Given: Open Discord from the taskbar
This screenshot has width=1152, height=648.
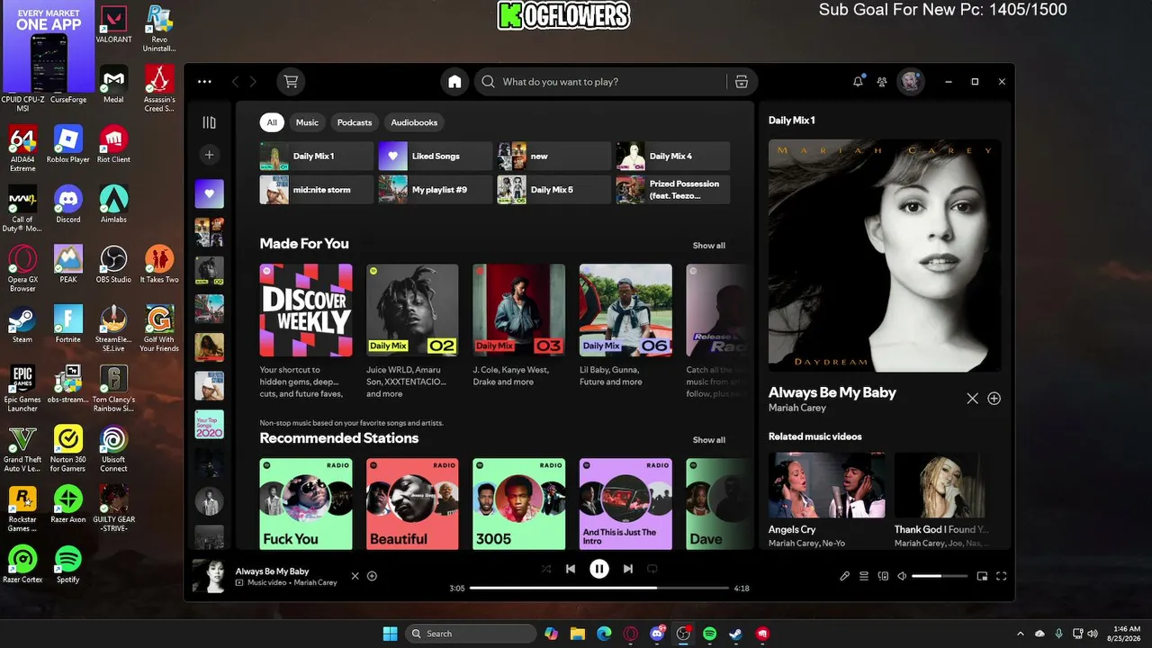Looking at the screenshot, I should pyautogui.click(x=657, y=634).
